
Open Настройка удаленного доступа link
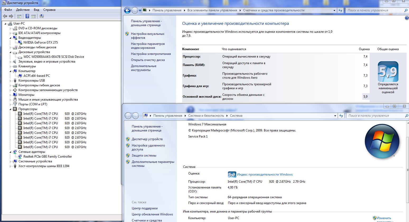click(x=148, y=147)
